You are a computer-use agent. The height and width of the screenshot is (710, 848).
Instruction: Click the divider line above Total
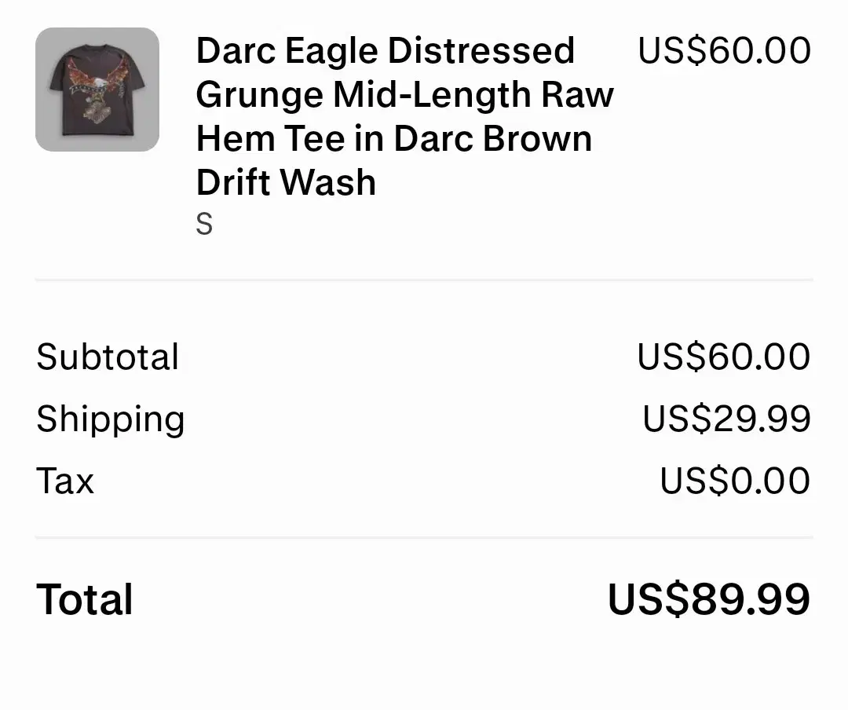pyautogui.click(x=424, y=537)
